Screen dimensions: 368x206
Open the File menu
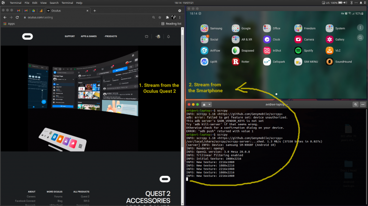(x=27, y=3)
